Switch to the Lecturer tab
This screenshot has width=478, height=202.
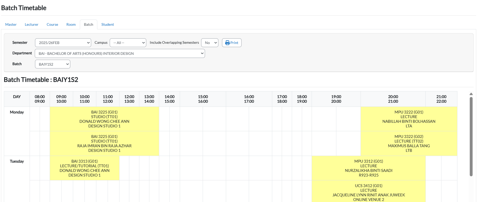[31, 24]
